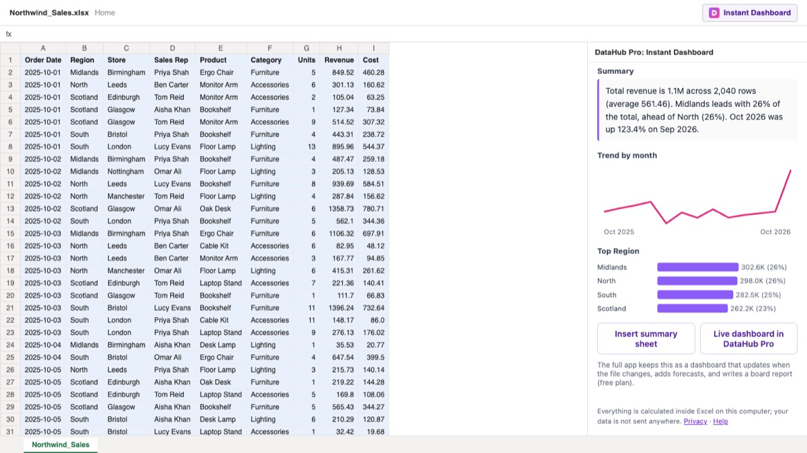Click the Units header cell

click(x=307, y=60)
